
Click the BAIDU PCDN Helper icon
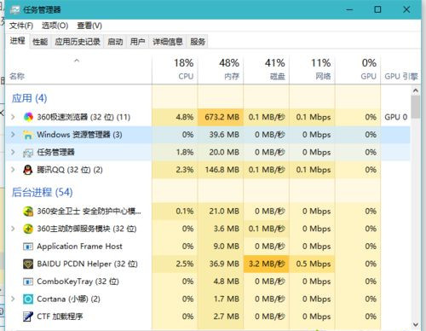(x=28, y=264)
